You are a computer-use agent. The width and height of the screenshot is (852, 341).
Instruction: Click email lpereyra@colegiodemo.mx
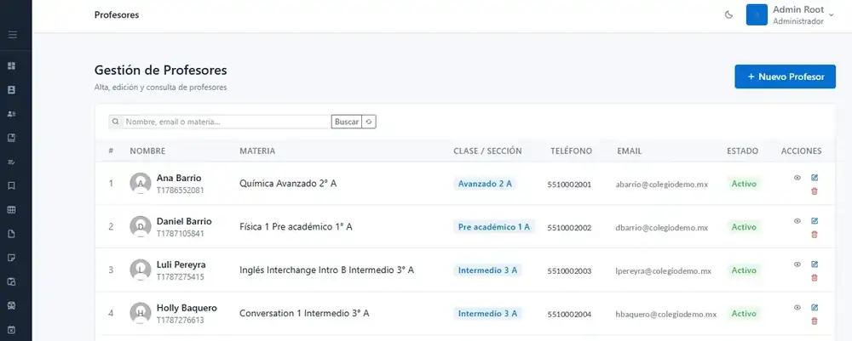click(664, 271)
